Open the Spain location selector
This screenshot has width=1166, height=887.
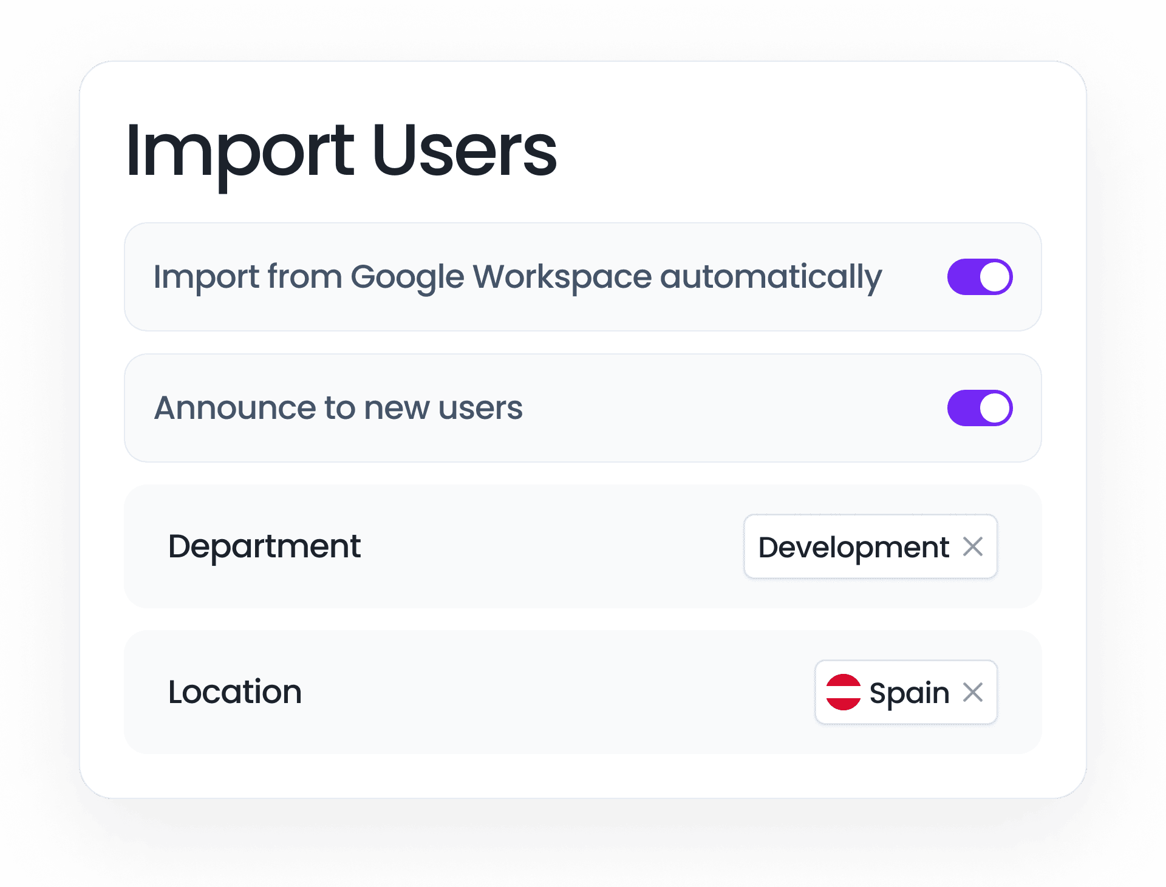pyautogui.click(x=905, y=692)
